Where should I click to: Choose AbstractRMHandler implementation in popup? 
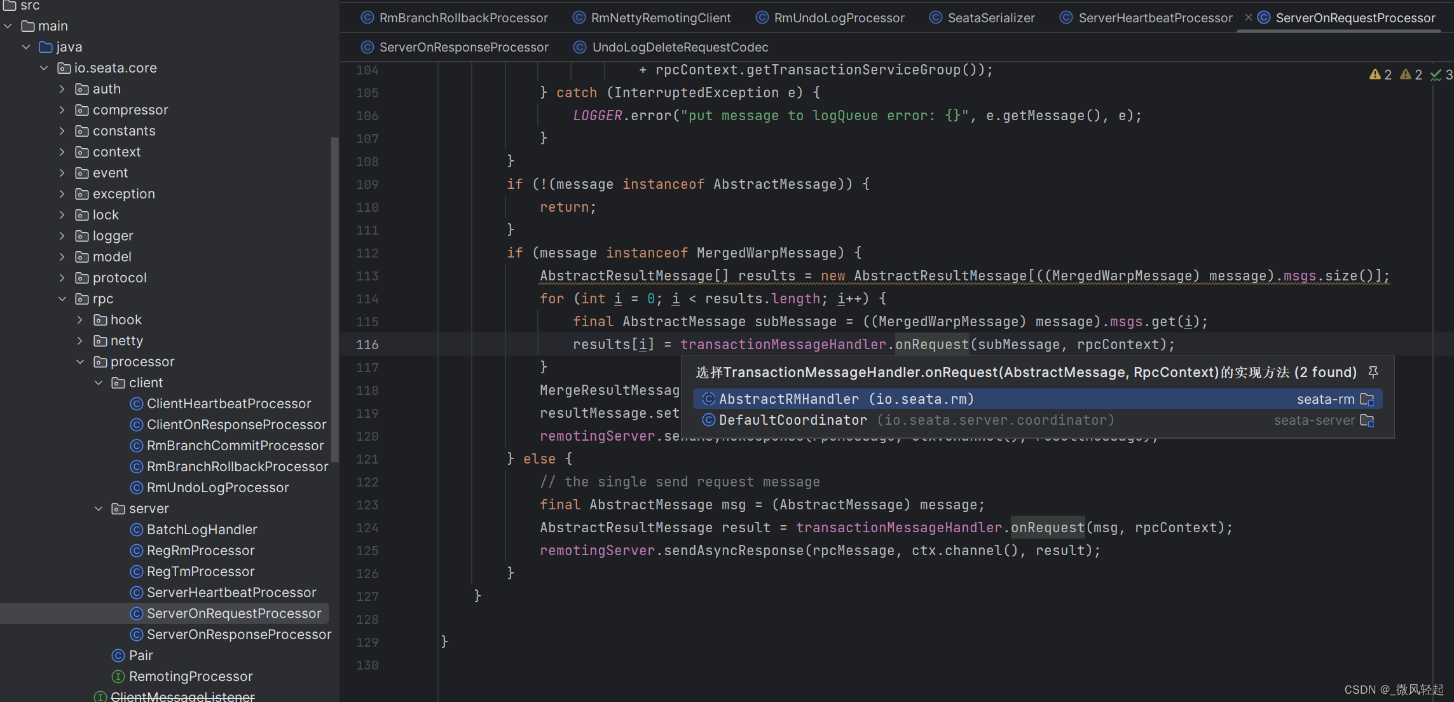coord(1038,399)
